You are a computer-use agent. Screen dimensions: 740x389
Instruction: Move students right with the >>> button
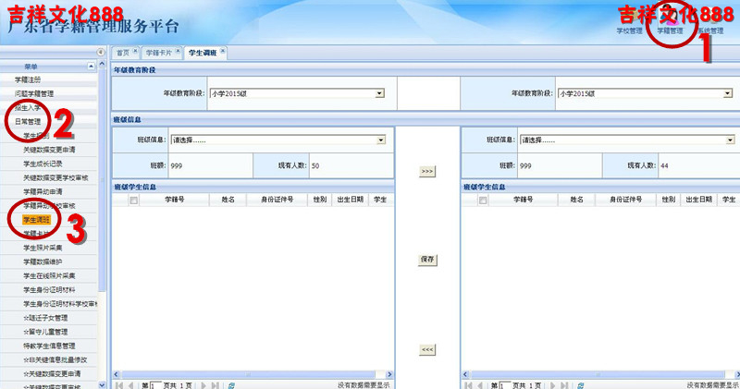[427, 171]
